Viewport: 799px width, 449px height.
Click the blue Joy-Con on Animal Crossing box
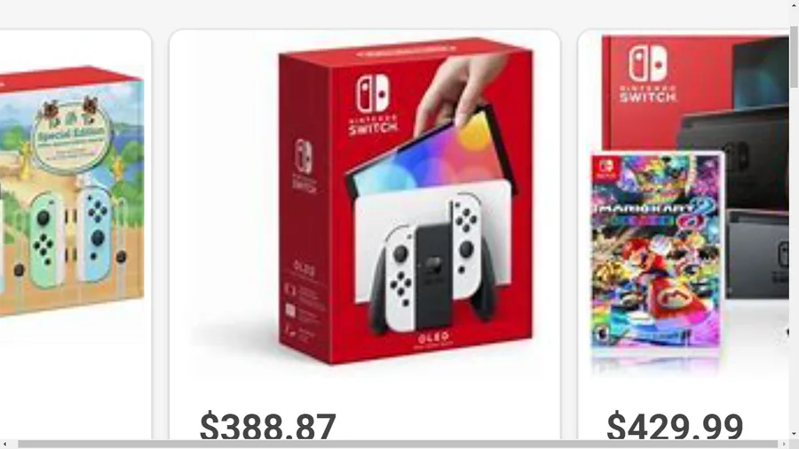click(x=96, y=235)
